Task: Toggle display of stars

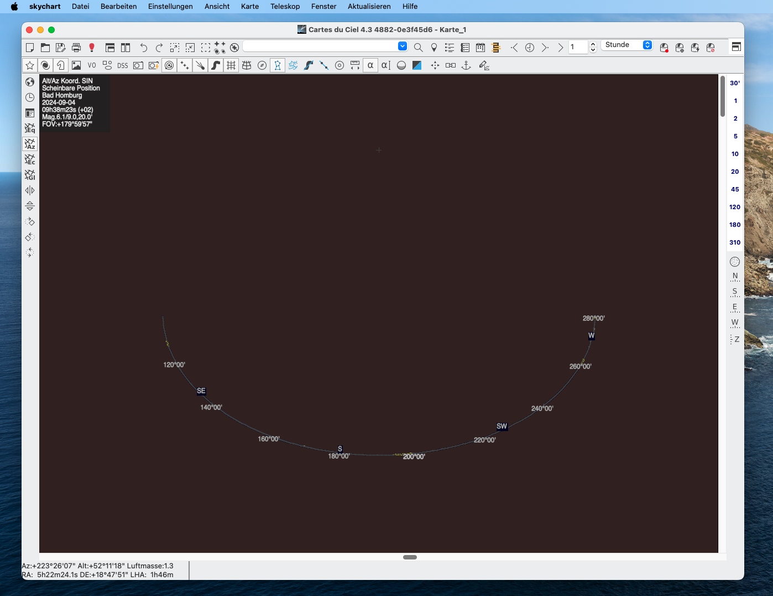Action: click(x=30, y=65)
